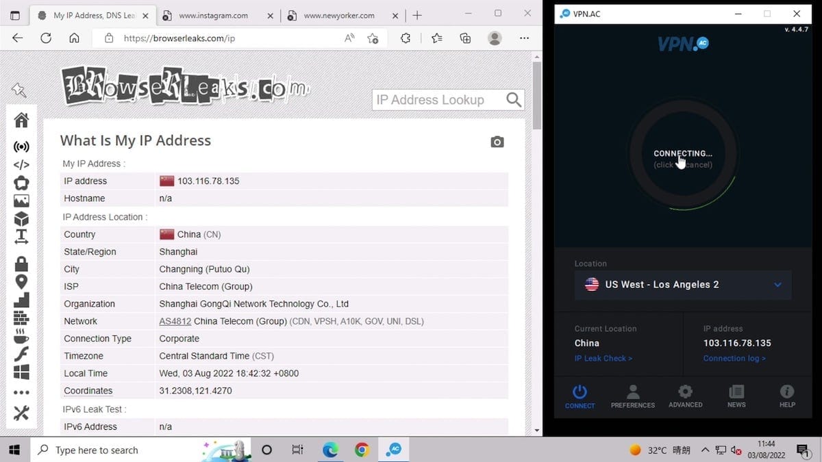The image size is (822, 462).
Task: Show hidden system tray icons chevron
Action: pos(705,450)
